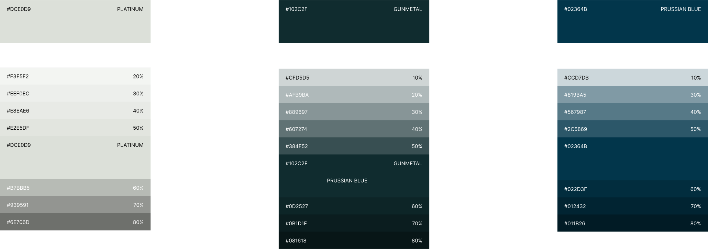This screenshot has width=708, height=249.
Task: Select the #B7BBB5 60% shade
Action: (75, 188)
